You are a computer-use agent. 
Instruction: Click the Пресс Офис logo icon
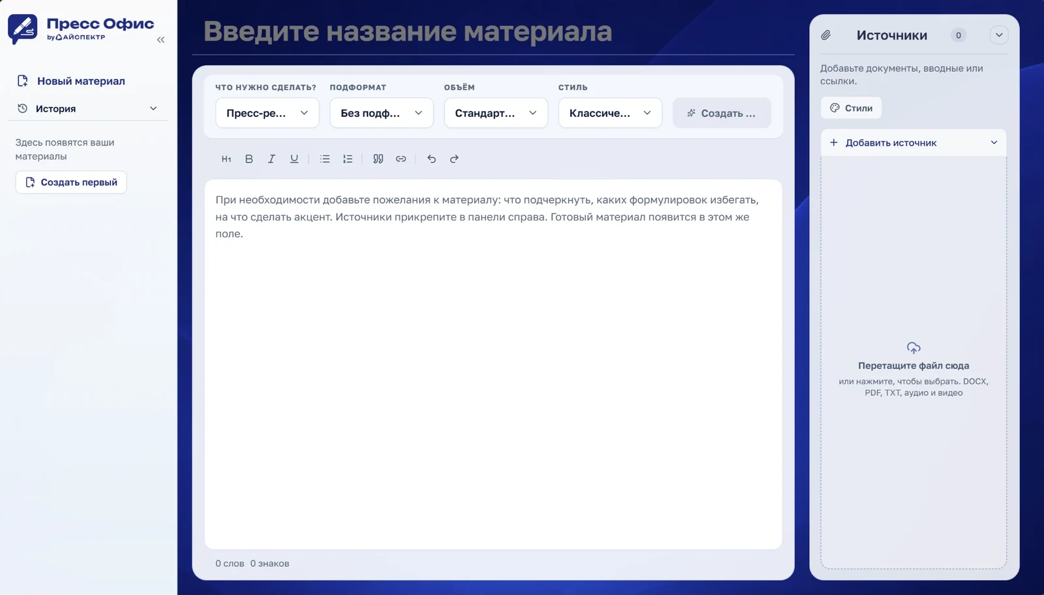pos(23,29)
